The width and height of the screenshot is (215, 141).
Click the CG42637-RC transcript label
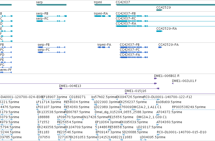126,19
